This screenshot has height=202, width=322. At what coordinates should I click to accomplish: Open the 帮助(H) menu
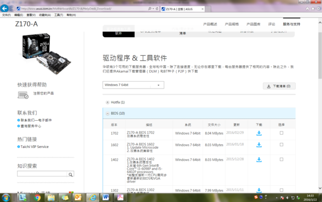click(71, 15)
